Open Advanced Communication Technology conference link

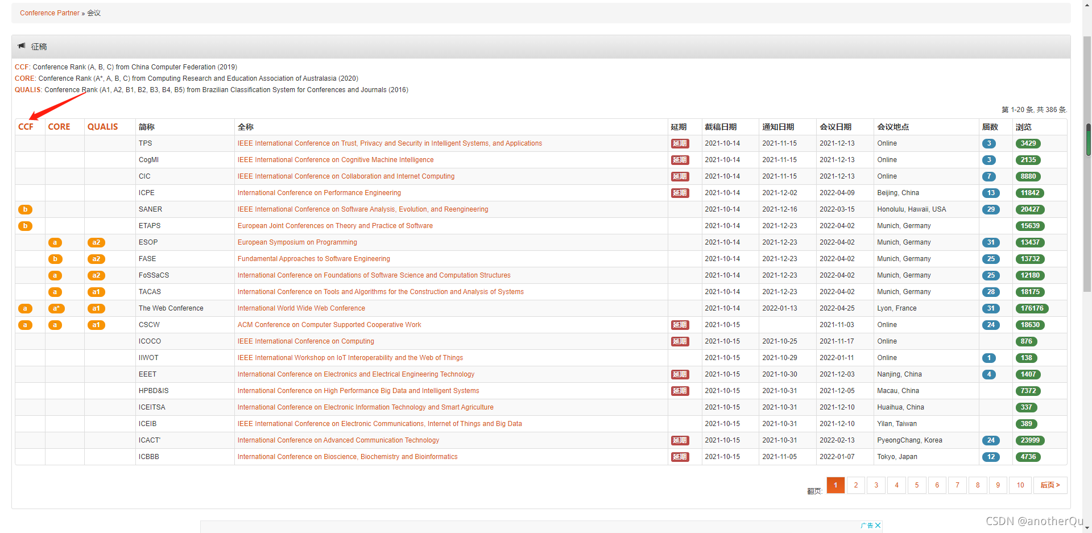338,440
